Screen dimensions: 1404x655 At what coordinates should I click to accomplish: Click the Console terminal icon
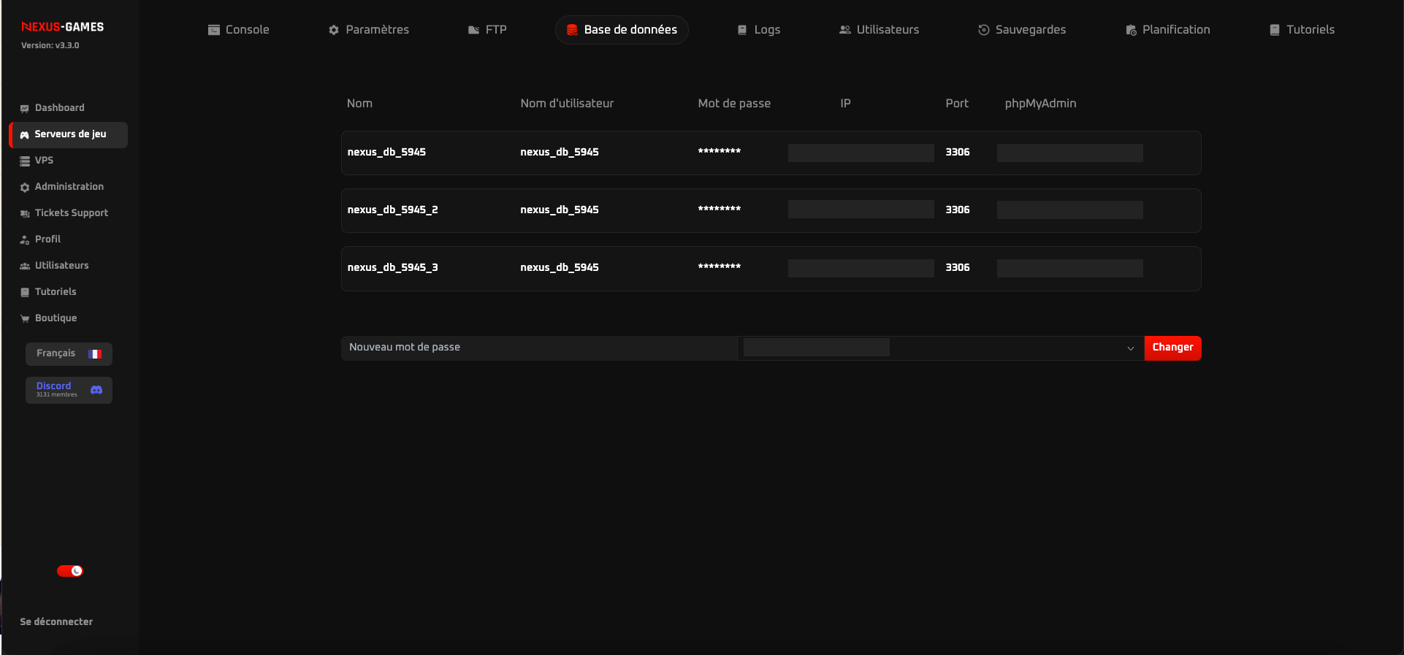point(214,30)
